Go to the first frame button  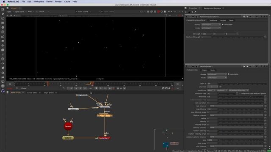(x=71, y=88)
